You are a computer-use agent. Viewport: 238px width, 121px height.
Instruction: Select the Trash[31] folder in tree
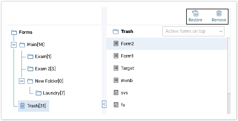coord(34,105)
